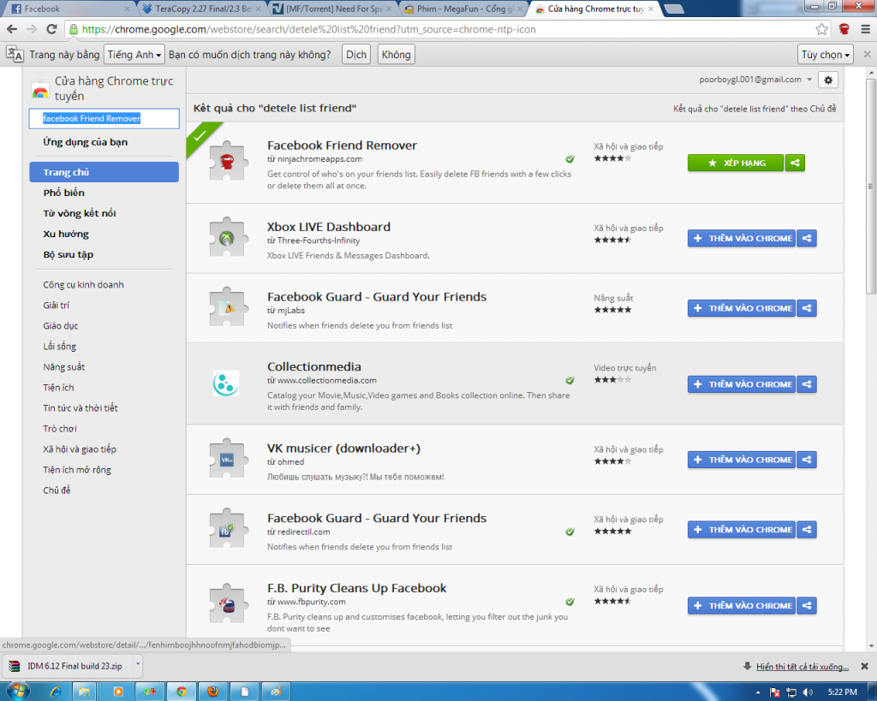Open Hiển thị tất cả tải xuống link
The width and height of the screenshot is (877, 701).
click(x=802, y=667)
